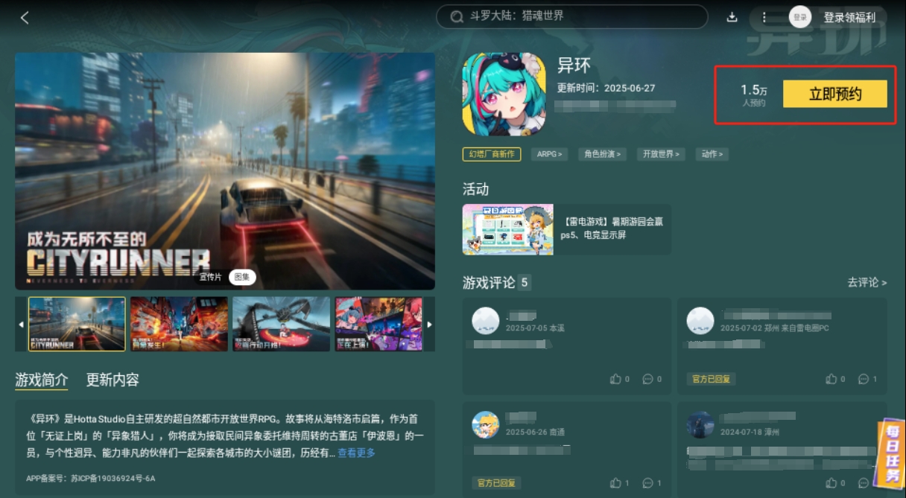
Task: Click the 立即预约 button
Action: click(835, 94)
